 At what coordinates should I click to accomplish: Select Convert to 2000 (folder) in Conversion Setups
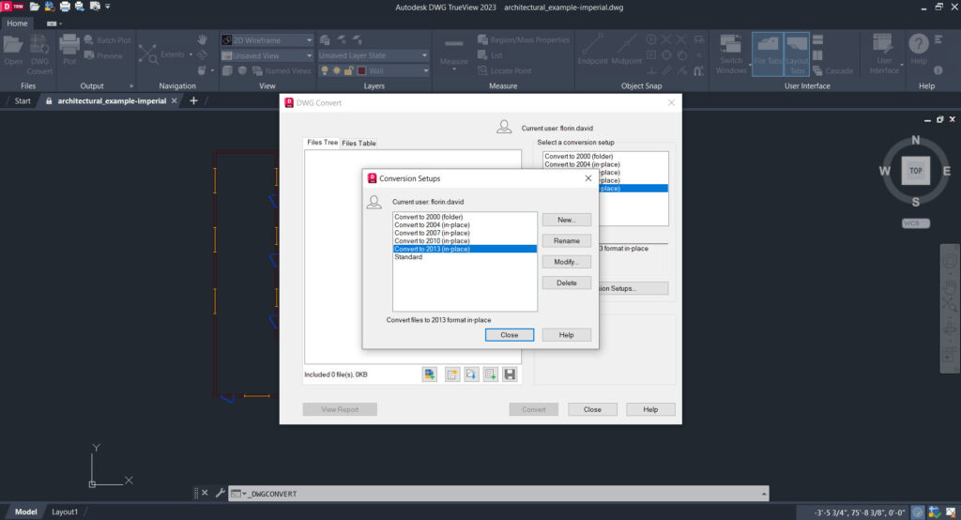[465, 217]
